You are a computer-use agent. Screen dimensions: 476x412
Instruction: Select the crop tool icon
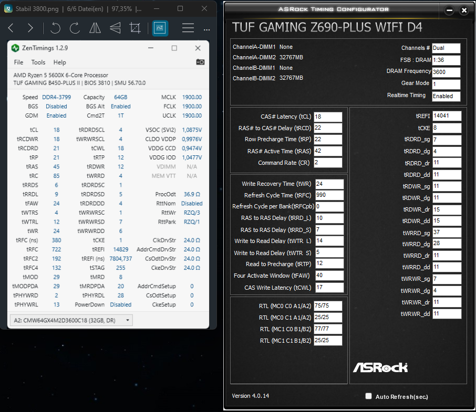point(135,28)
